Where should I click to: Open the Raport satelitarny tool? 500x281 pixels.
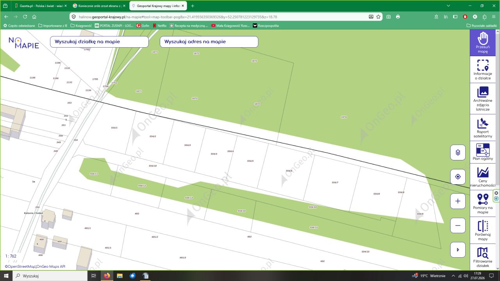[482, 128]
